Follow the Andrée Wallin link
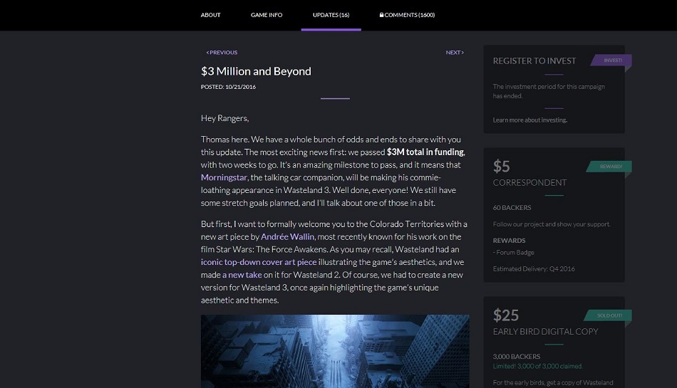 tap(288, 237)
